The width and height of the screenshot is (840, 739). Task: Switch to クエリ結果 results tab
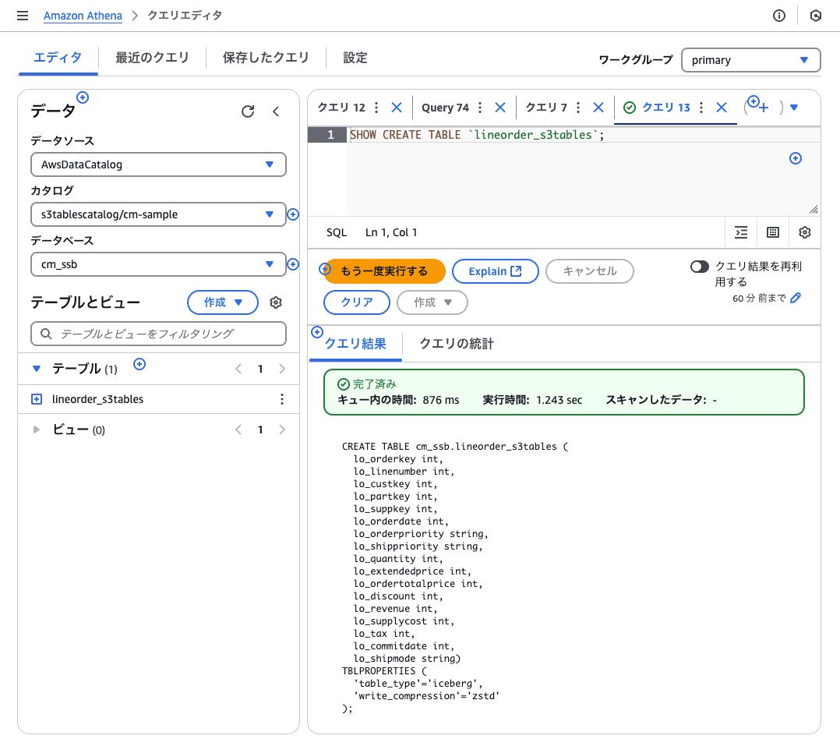point(355,344)
